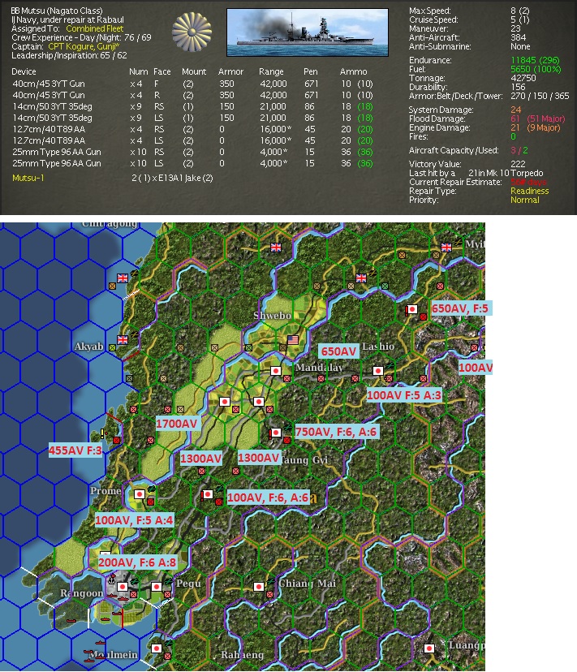Click the airfield symbol at Lashio

(390, 365)
